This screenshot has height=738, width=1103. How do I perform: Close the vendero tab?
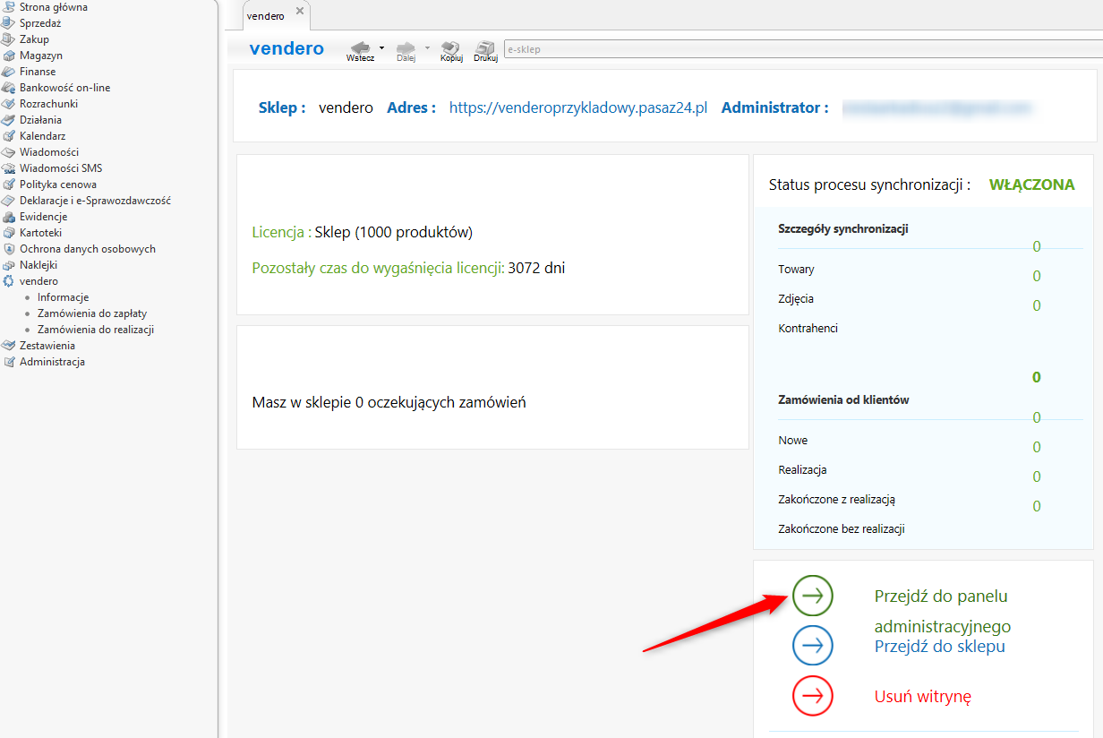300,12
